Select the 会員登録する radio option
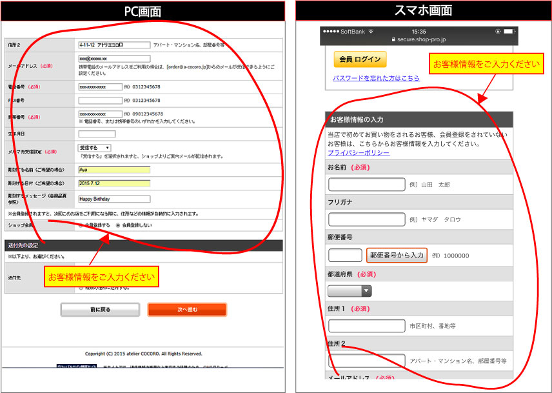 point(81,225)
